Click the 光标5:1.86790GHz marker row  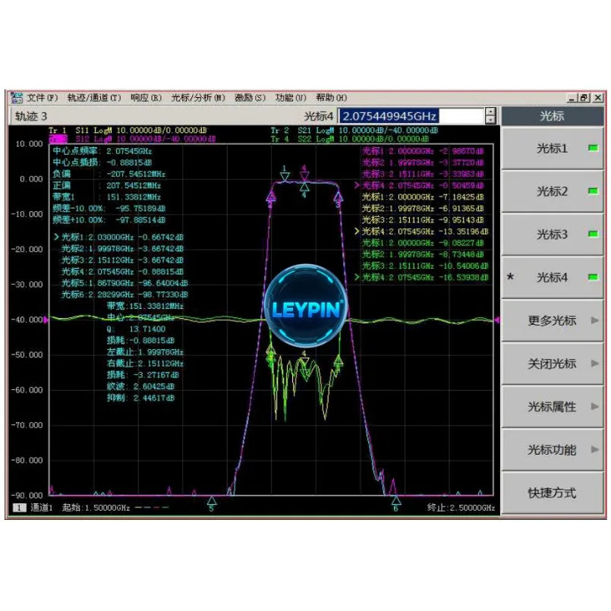(x=124, y=283)
